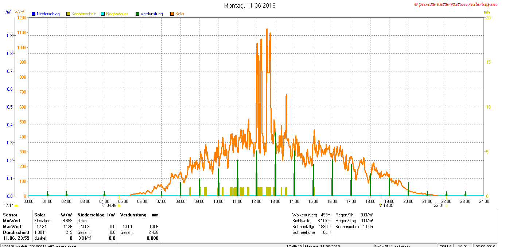Click the Sensor column header in table

(x=10, y=215)
